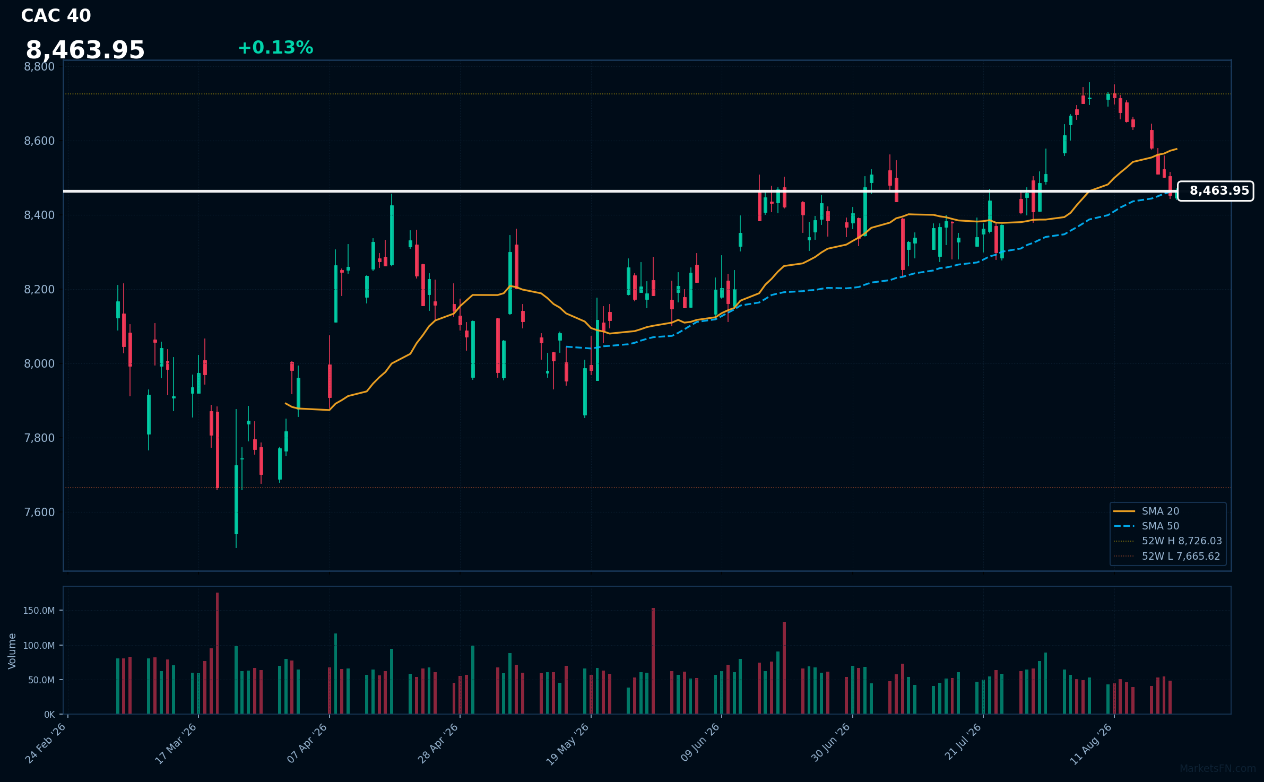
Task: Click the 50.0M volume axis label
Action: tap(41, 680)
